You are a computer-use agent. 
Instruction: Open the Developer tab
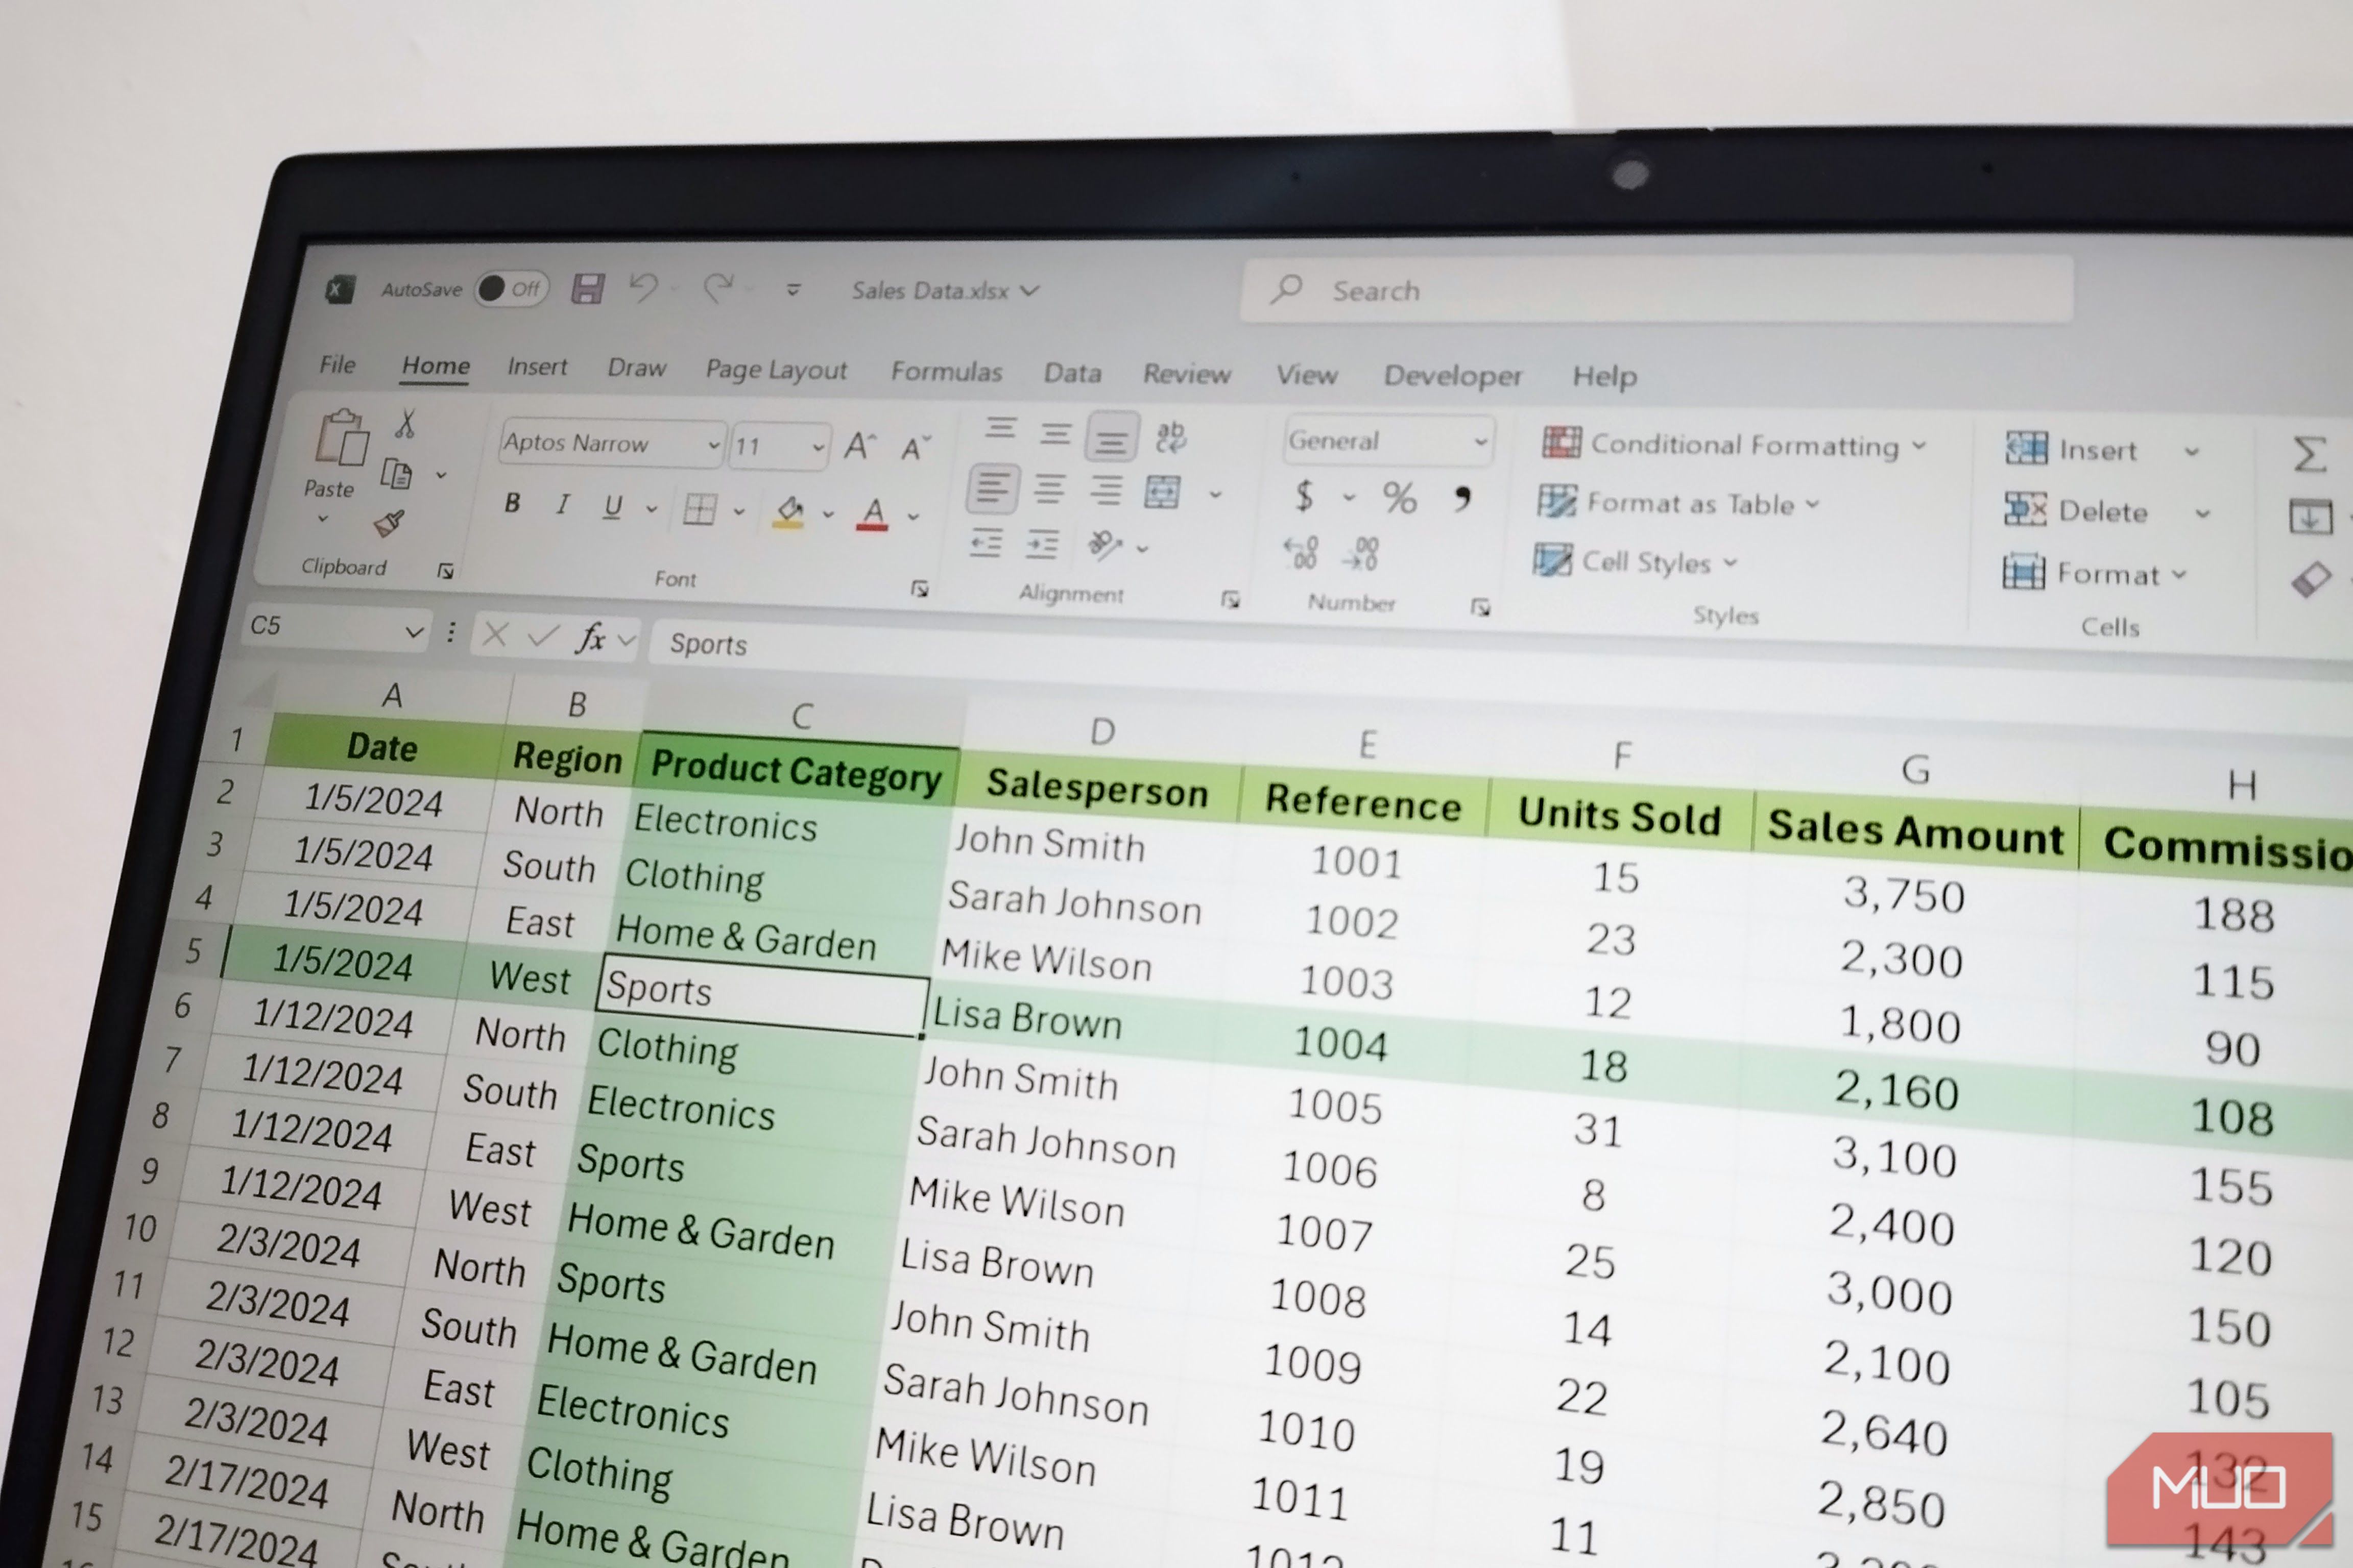pyautogui.click(x=1453, y=376)
